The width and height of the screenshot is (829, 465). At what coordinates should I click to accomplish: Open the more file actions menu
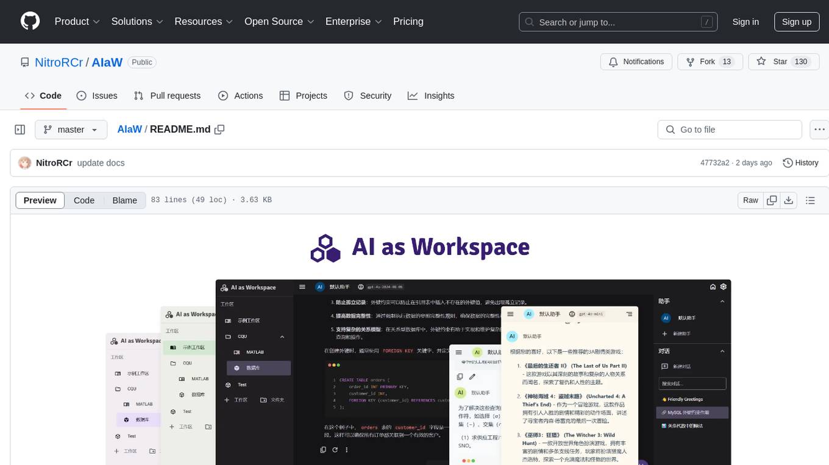point(819,130)
